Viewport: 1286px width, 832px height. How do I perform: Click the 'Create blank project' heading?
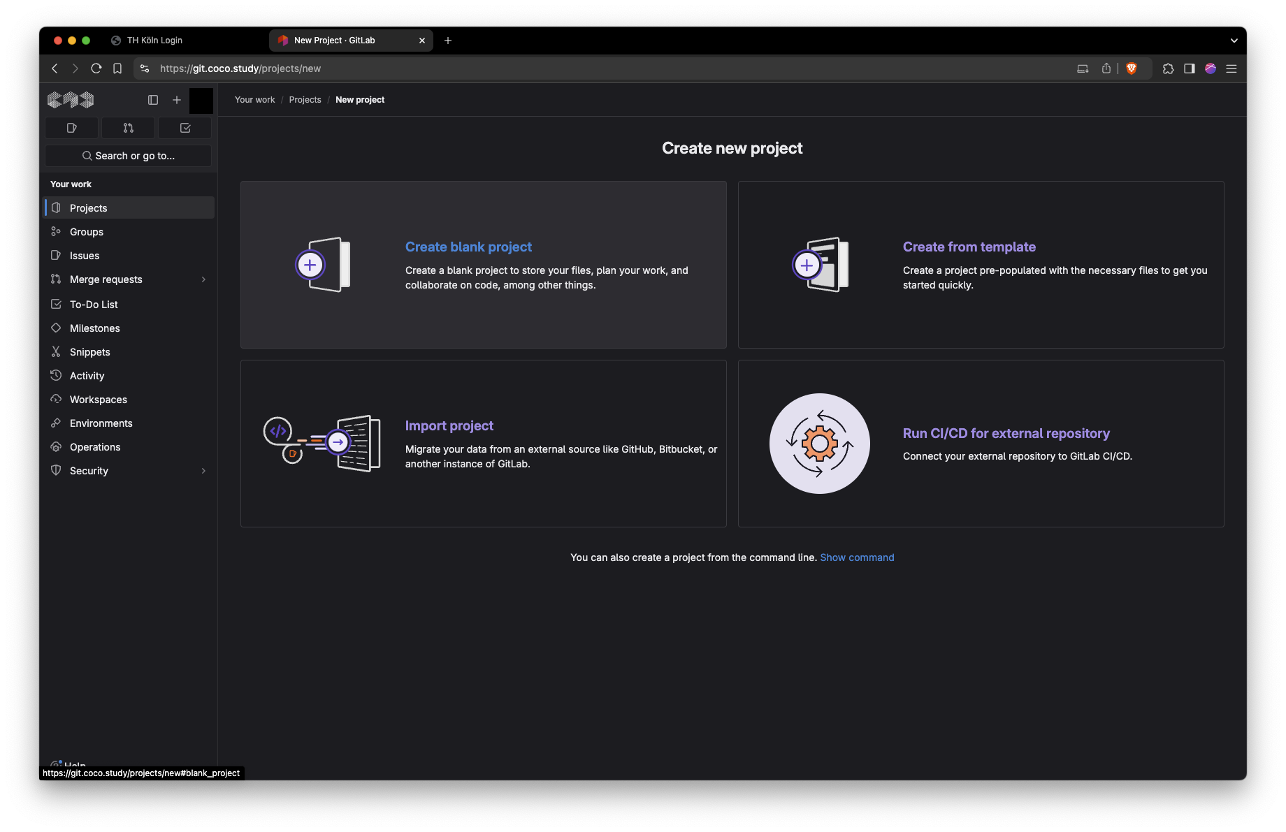468,247
